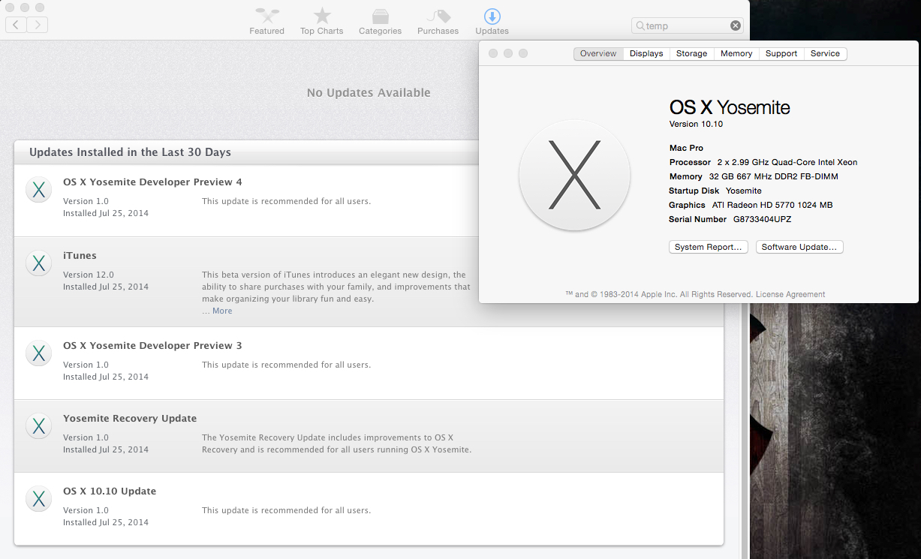The image size is (921, 559).
Task: Select the Updates download arrow icon
Action: pyautogui.click(x=492, y=16)
